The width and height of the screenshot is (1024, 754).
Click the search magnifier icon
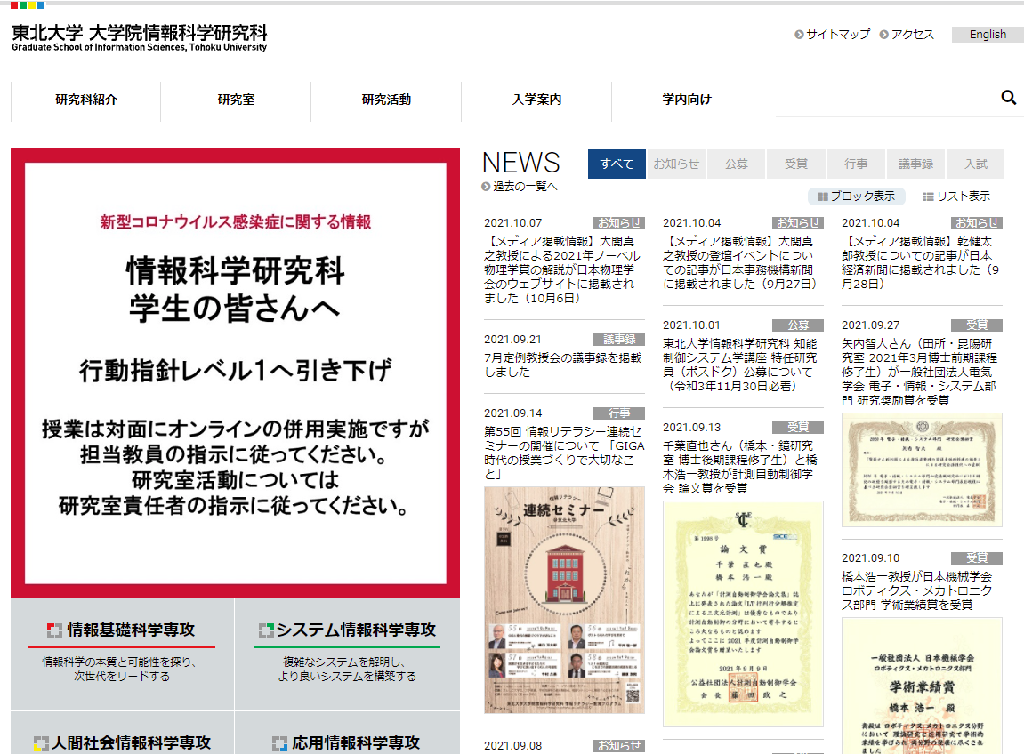pyautogui.click(x=1008, y=98)
